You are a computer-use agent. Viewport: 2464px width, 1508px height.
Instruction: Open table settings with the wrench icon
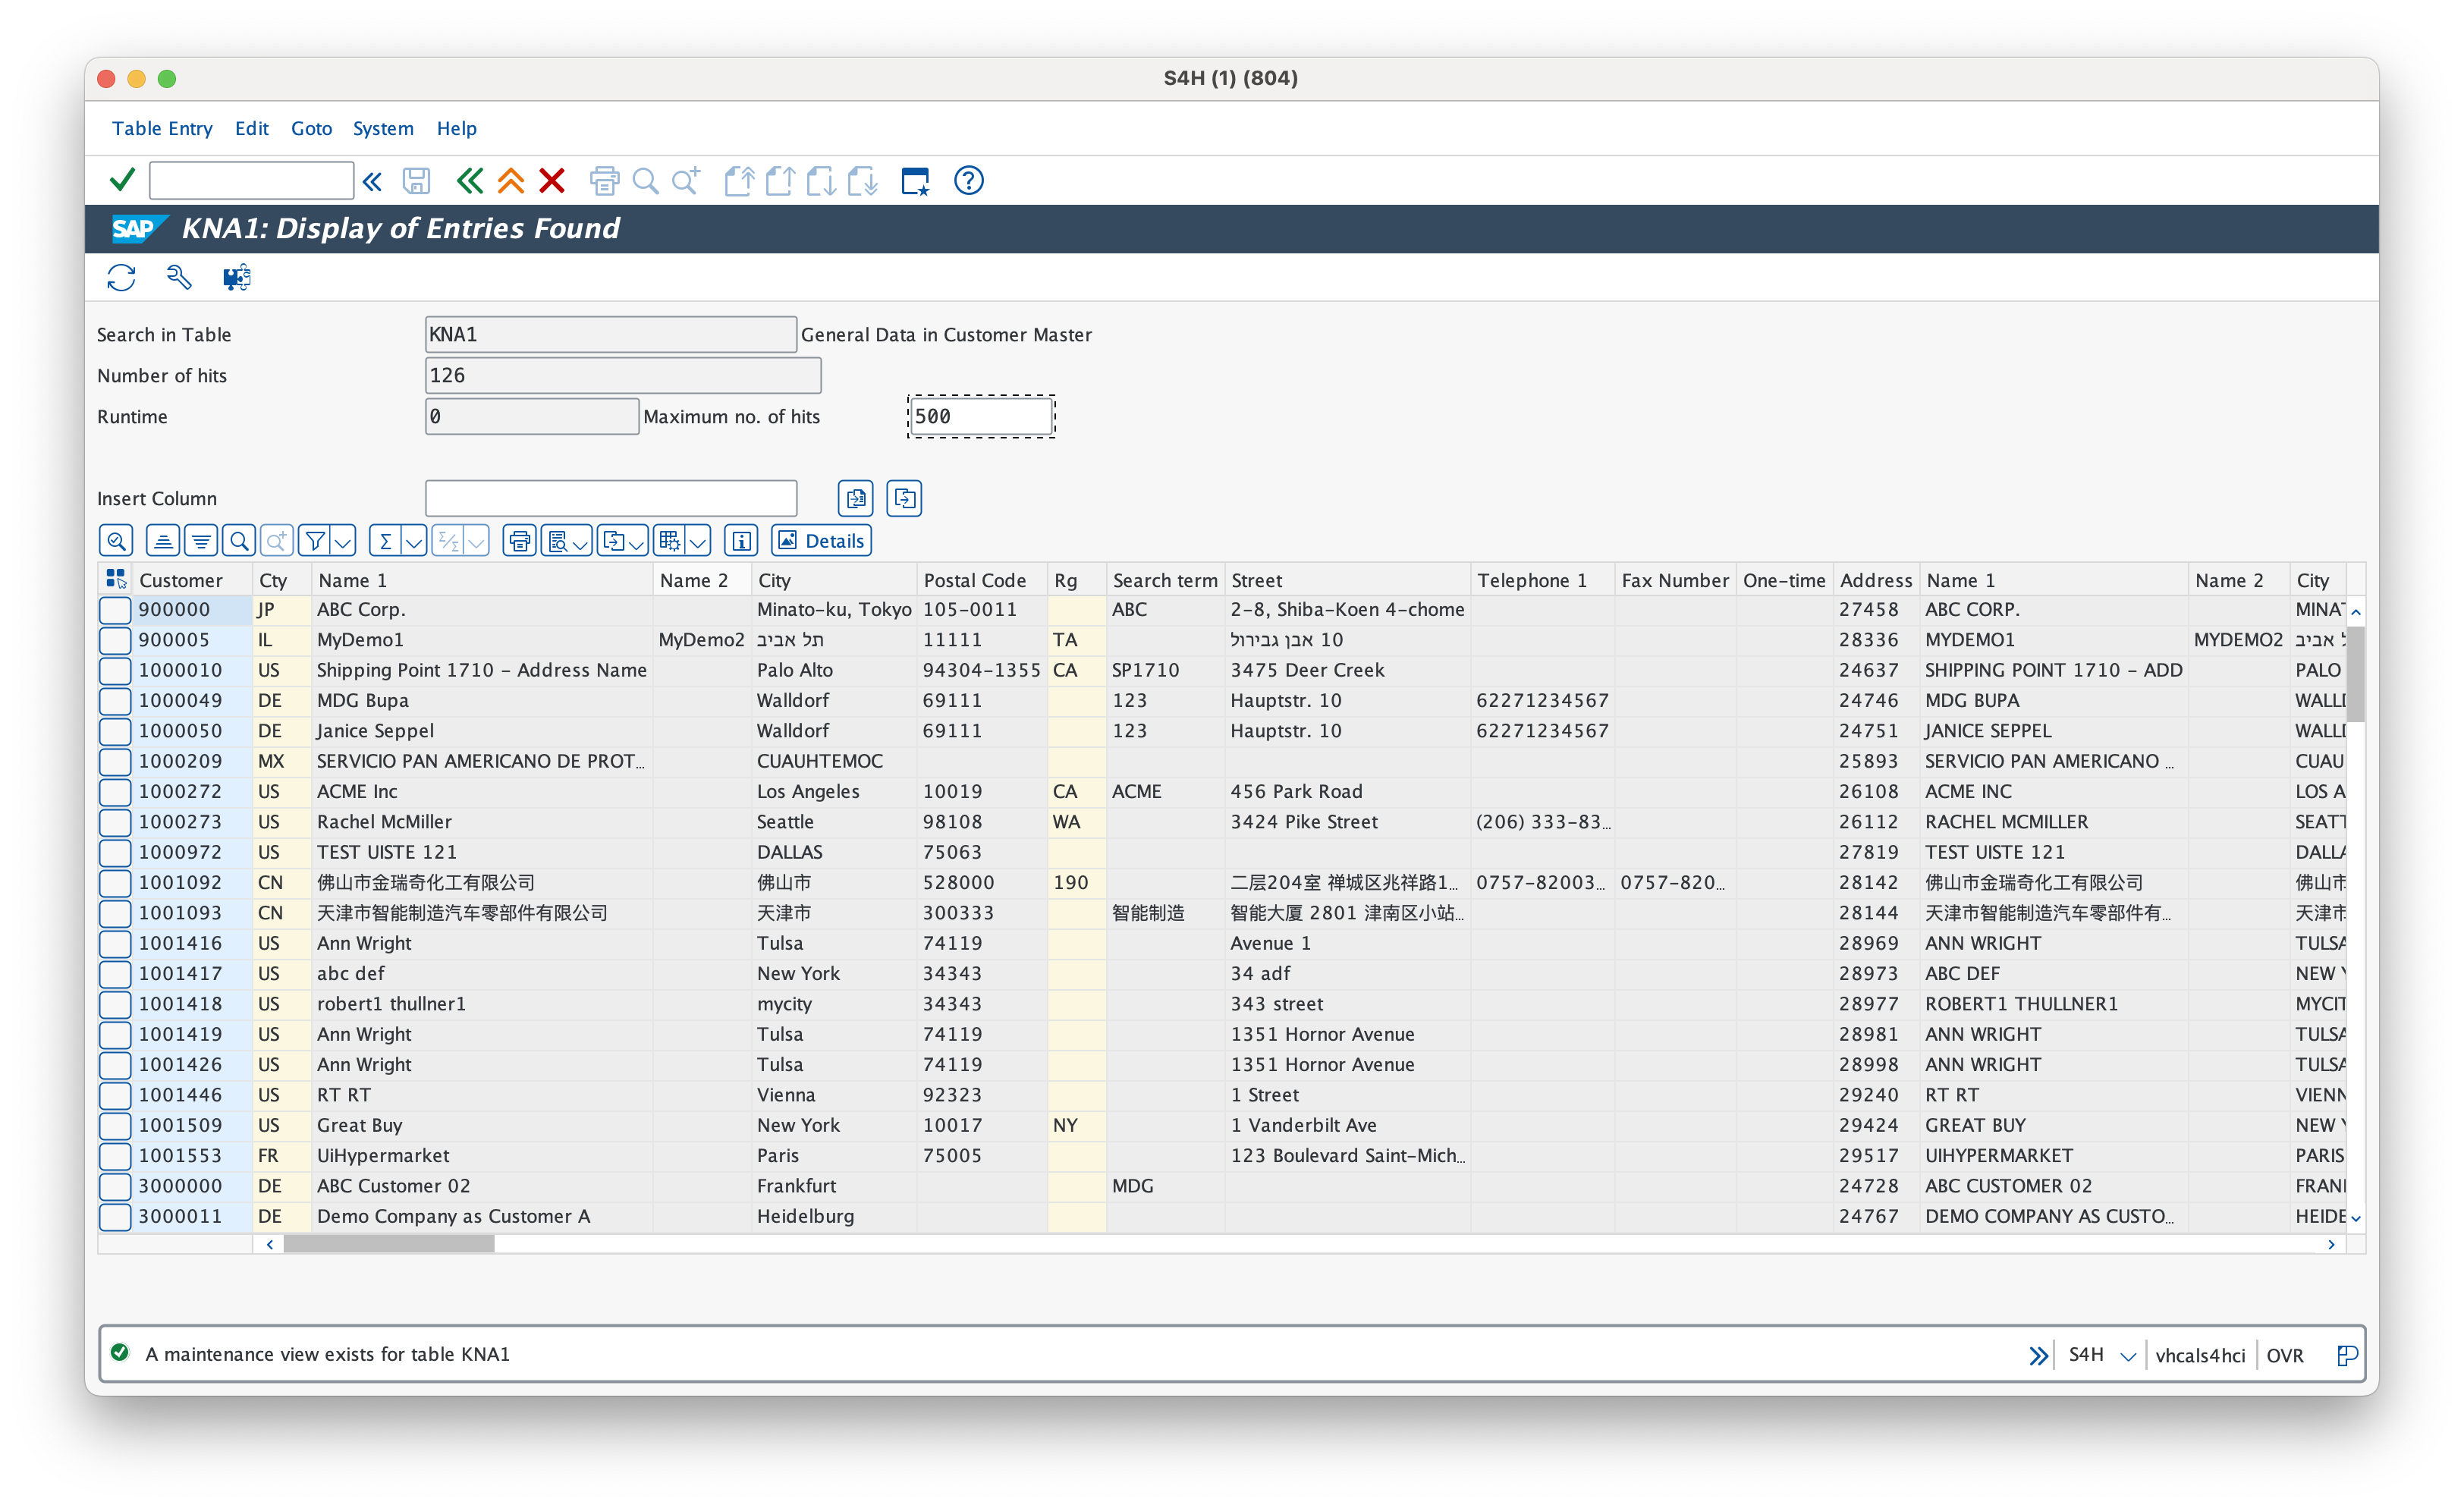[x=179, y=277]
